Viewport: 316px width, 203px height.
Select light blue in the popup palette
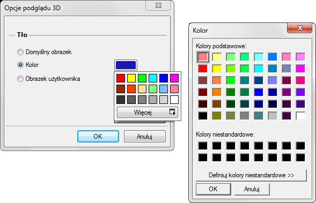(x=164, y=89)
